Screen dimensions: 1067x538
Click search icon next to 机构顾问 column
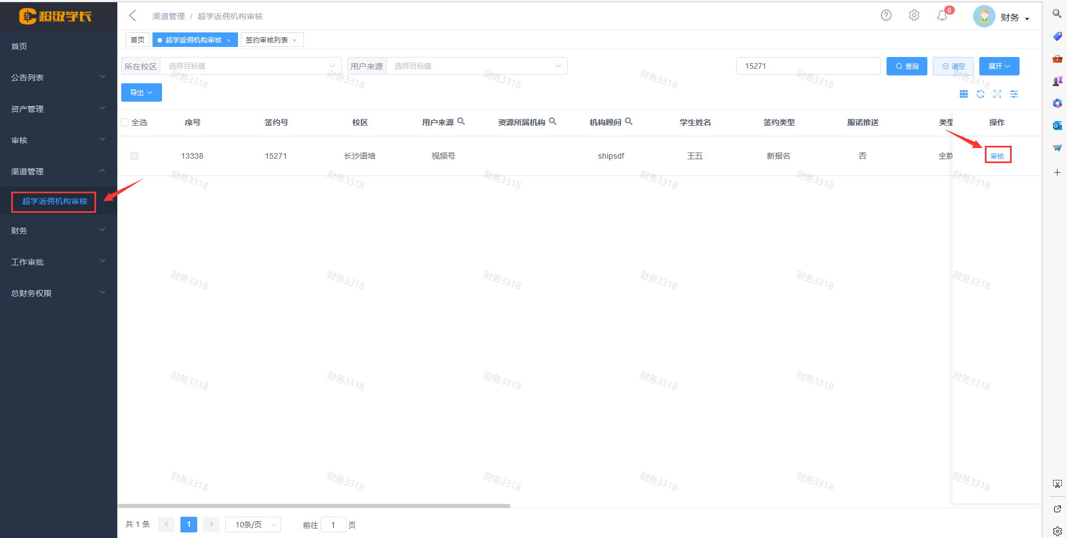coord(628,121)
